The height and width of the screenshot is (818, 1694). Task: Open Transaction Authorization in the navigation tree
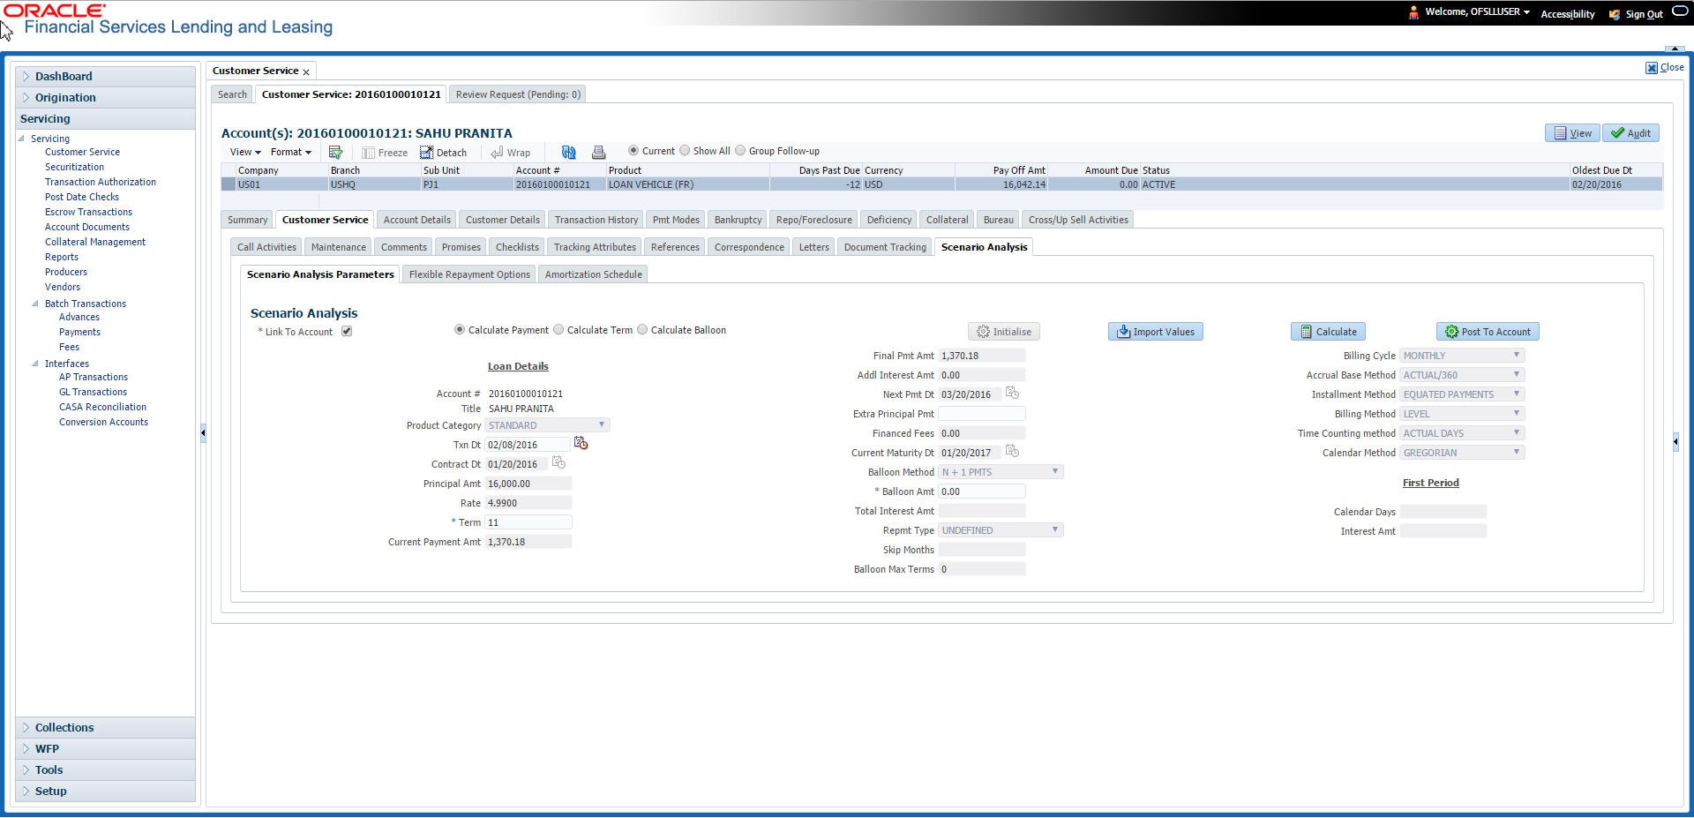point(101,182)
